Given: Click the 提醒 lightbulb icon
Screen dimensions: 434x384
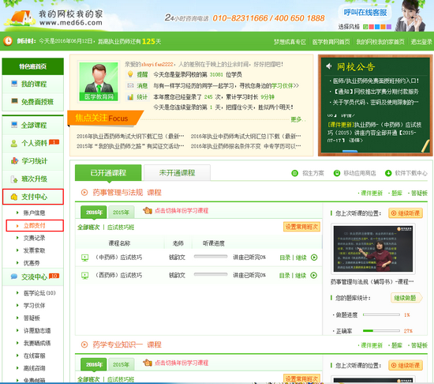Looking at the screenshot, I should (x=130, y=74).
